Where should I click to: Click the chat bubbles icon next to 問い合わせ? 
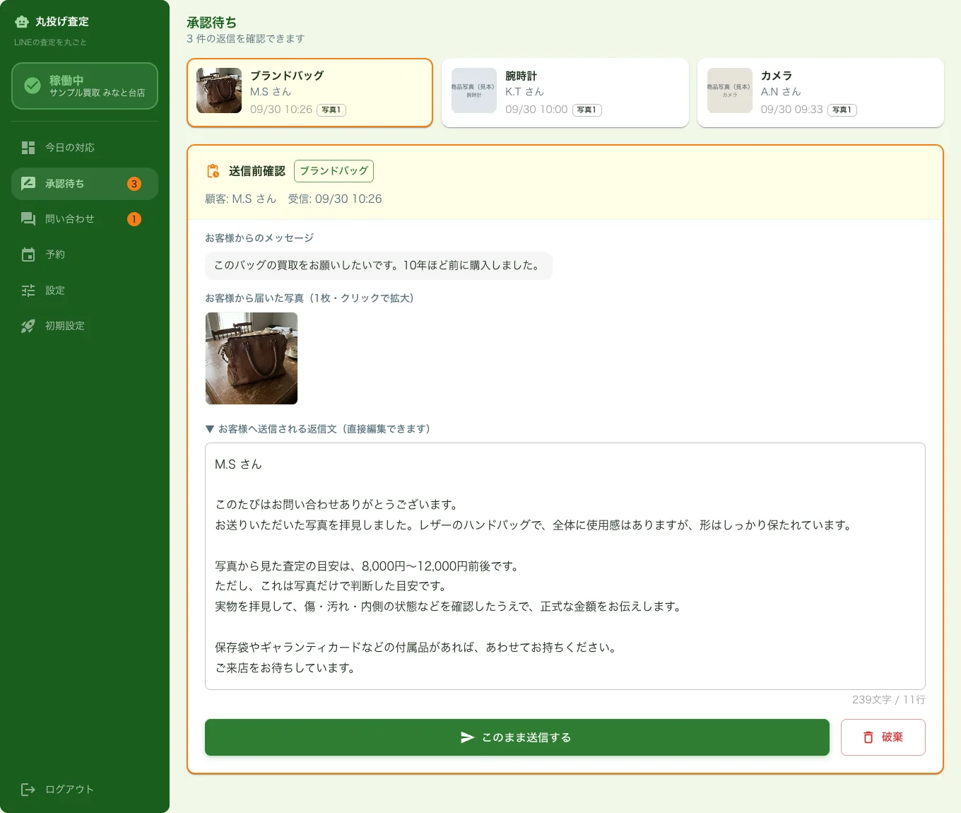tap(28, 219)
